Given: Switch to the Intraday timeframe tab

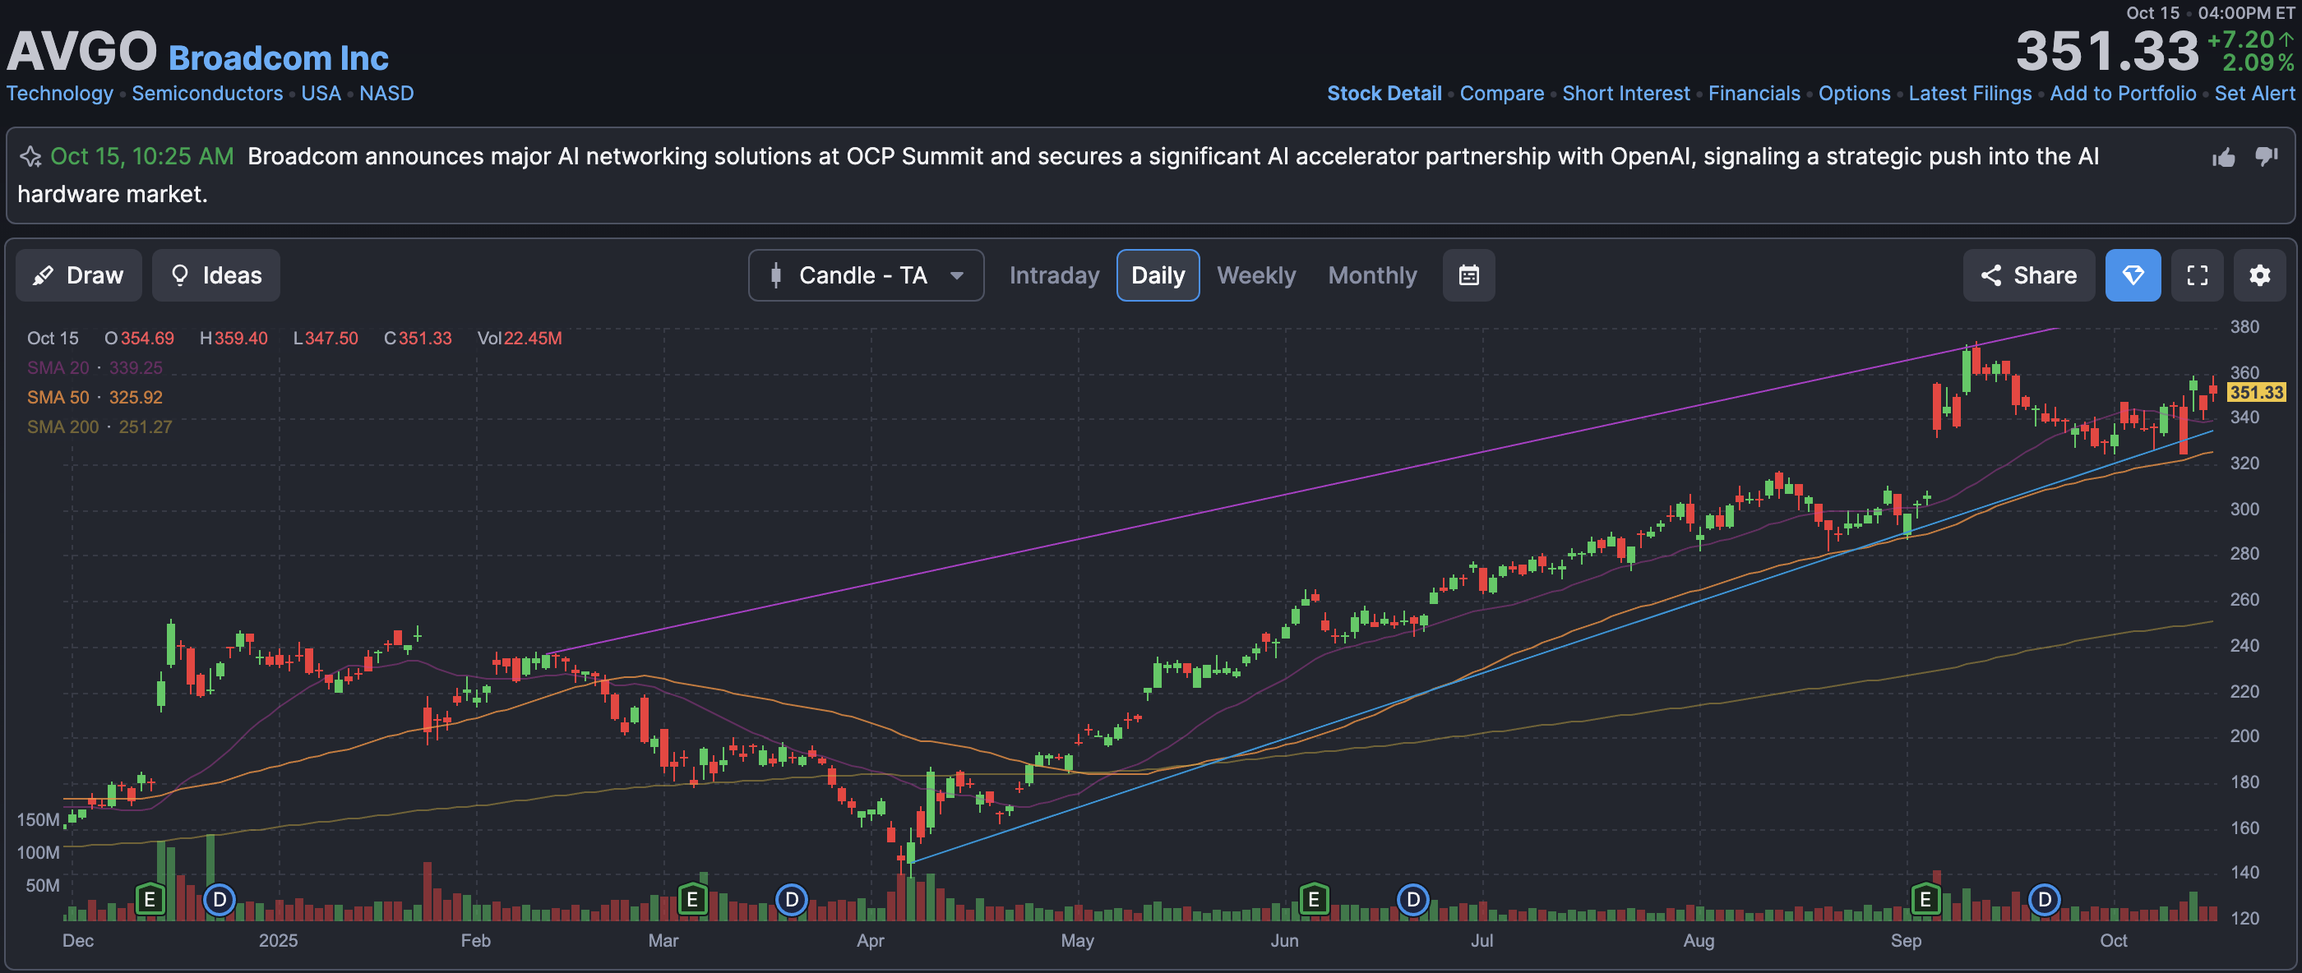Looking at the screenshot, I should coord(1054,275).
